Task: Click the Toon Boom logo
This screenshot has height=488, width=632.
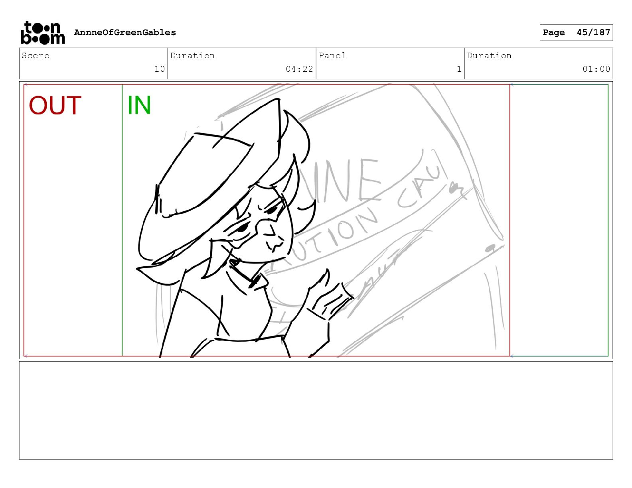Action: tap(43, 33)
